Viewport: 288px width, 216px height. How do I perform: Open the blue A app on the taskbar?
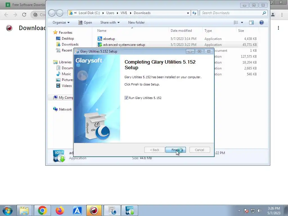77,210
